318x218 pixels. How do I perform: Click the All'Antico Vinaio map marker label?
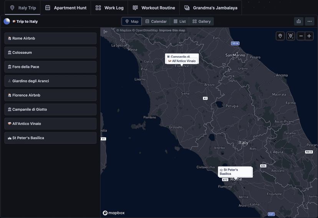coord(182,61)
